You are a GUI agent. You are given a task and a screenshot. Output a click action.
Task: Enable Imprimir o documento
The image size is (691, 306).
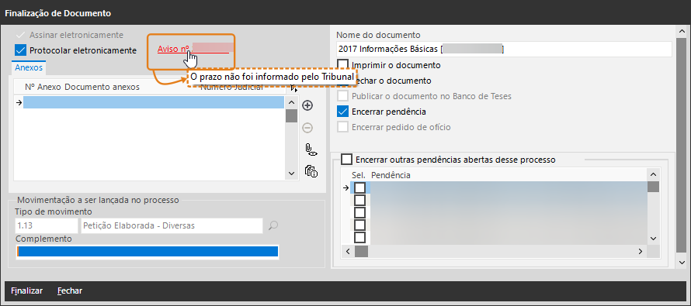click(x=342, y=65)
